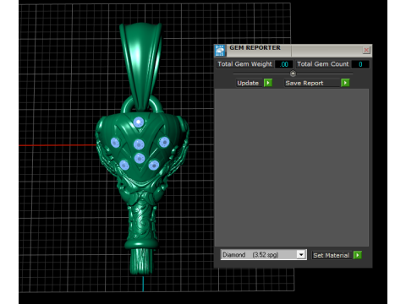Click the Total Gem Count label
406x304 pixels.
point(323,64)
